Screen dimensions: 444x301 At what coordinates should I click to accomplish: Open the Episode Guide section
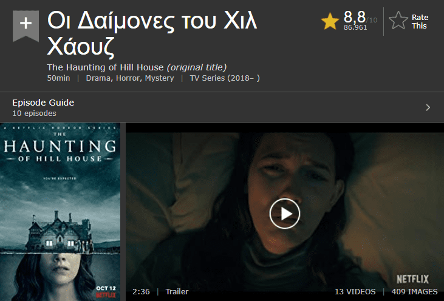(x=43, y=103)
